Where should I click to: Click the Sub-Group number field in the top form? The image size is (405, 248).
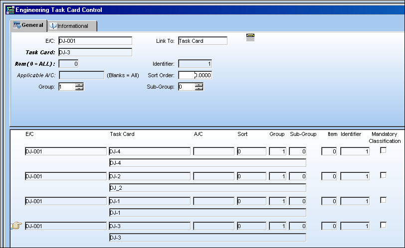click(187, 87)
